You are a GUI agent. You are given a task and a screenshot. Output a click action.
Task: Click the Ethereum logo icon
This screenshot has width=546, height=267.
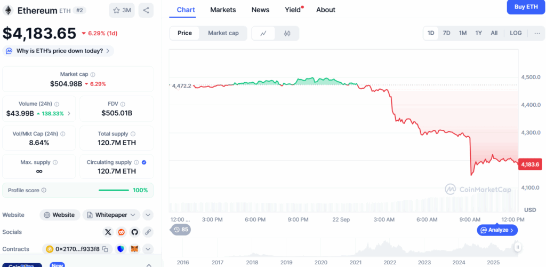[x=7, y=11]
